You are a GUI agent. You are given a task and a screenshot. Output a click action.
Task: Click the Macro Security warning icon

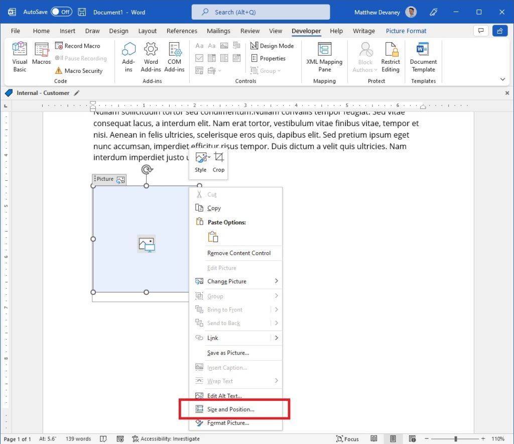pos(59,70)
